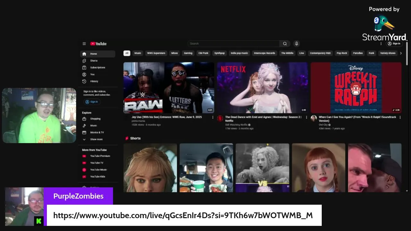Click Sign in button at top right
The width and height of the screenshot is (411, 231).
coord(394,44)
